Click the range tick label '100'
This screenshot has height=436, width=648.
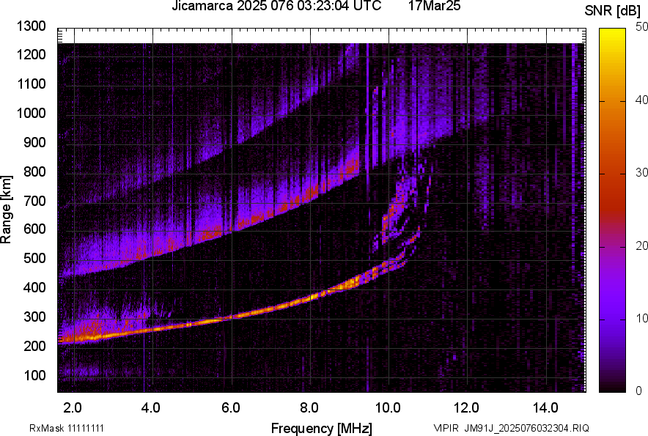coord(34,375)
